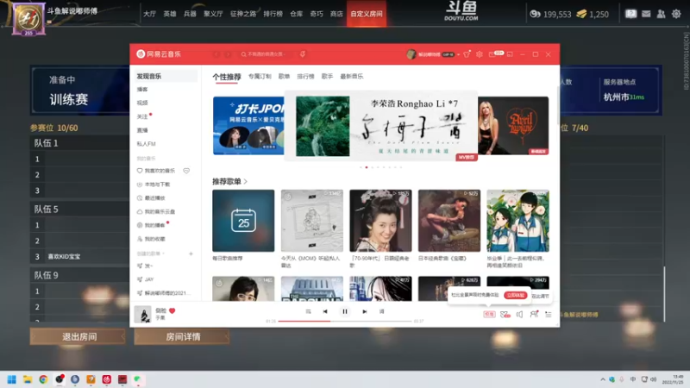Click the music search box
The height and width of the screenshot is (388, 690).
(x=267, y=54)
